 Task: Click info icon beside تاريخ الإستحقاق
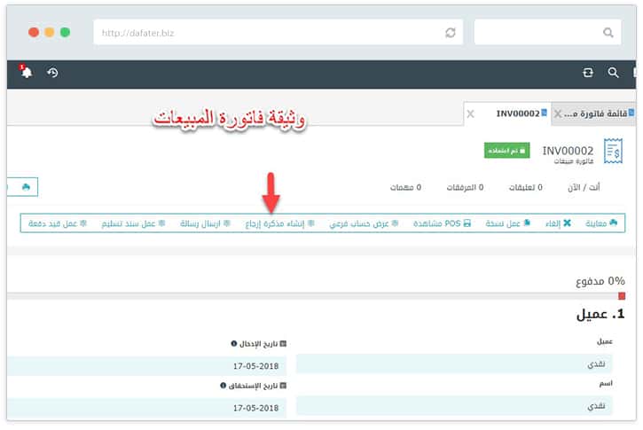click(x=223, y=386)
